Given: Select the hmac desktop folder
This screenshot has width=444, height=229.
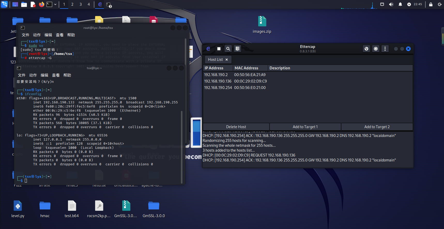Looking at the screenshot, I should [45, 209].
